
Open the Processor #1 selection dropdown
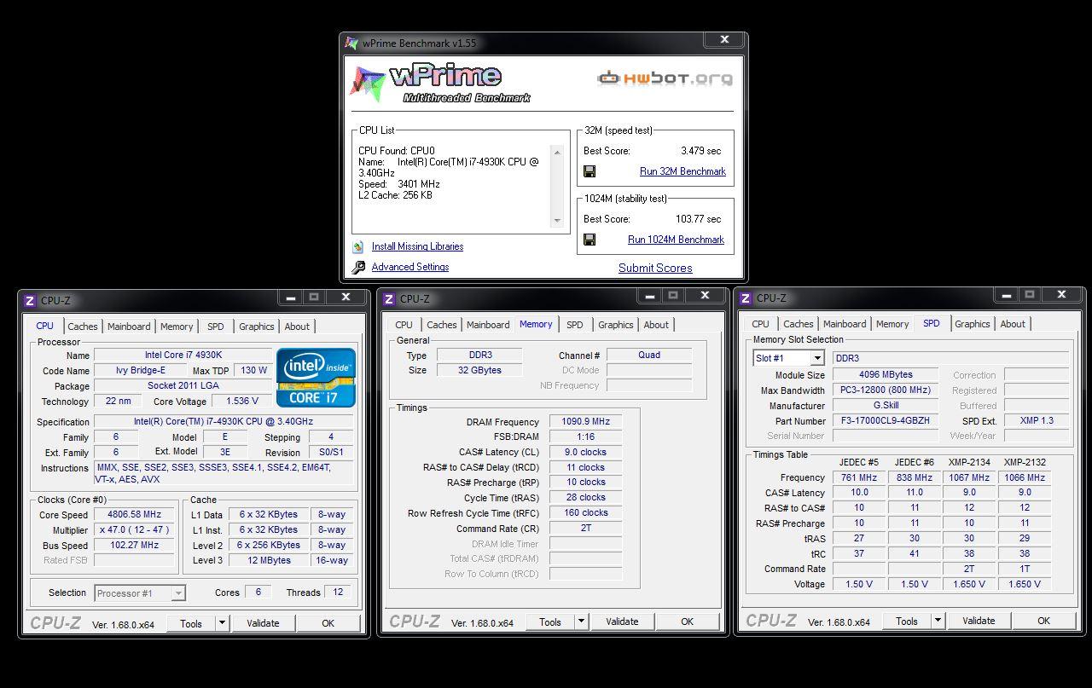click(178, 593)
